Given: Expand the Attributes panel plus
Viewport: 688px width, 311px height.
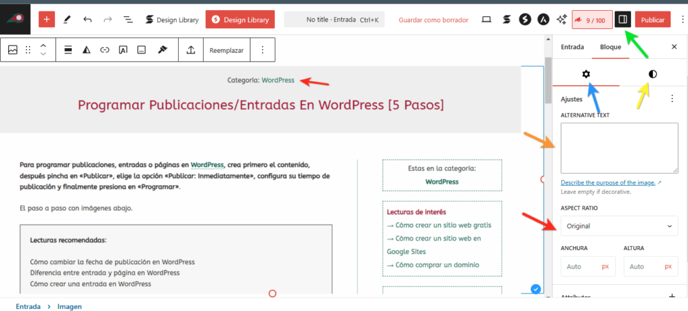Looking at the screenshot, I should [x=672, y=296].
